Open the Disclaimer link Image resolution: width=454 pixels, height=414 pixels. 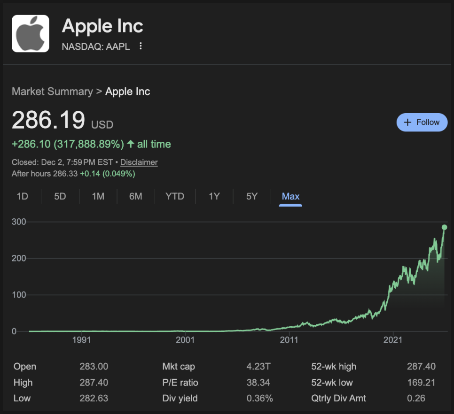click(x=139, y=162)
